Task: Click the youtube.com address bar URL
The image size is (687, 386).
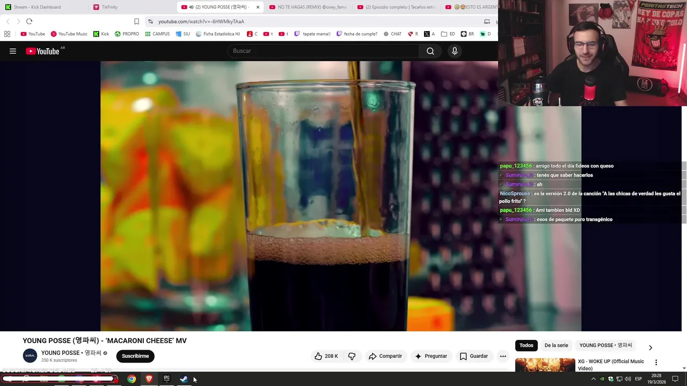Action: tap(201, 21)
